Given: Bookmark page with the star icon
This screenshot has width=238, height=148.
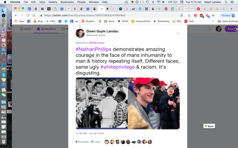Looking at the screenshot, I should pyautogui.click(x=181, y=16).
